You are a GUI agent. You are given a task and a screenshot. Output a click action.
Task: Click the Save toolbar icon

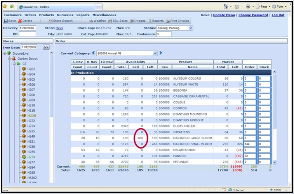(6, 21)
